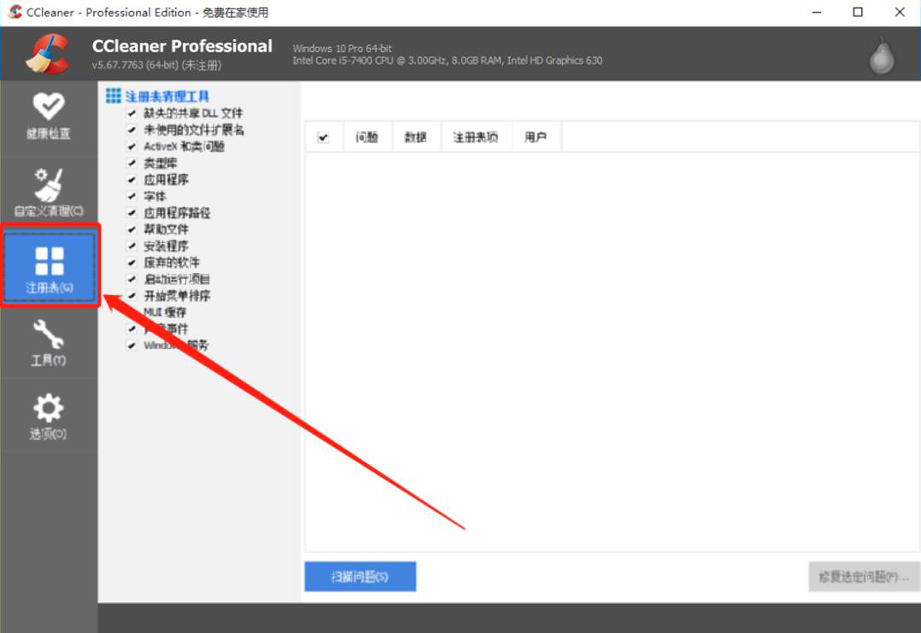Click the blue grid icon beside 注册表清理工具
This screenshot has width=921, height=633.
click(x=114, y=96)
